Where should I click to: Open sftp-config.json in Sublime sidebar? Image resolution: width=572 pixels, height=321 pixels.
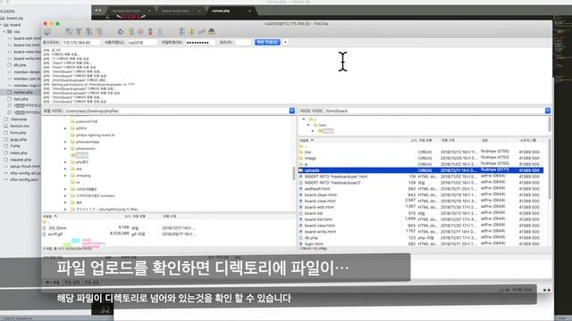click(24, 179)
